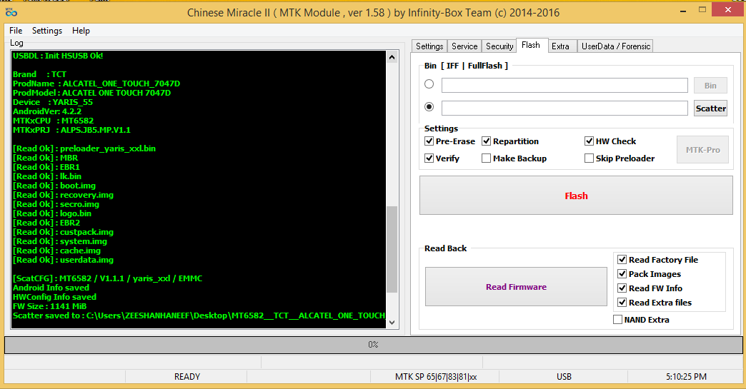The image size is (746, 389).
Task: Click the USB status bar entry
Action: tap(564, 377)
